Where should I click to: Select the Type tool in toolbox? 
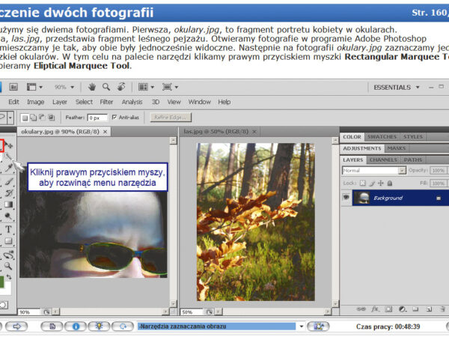[x=8, y=229]
